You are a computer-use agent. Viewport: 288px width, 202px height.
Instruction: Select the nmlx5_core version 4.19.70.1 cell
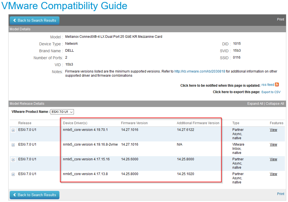pyautogui.click(x=85, y=130)
